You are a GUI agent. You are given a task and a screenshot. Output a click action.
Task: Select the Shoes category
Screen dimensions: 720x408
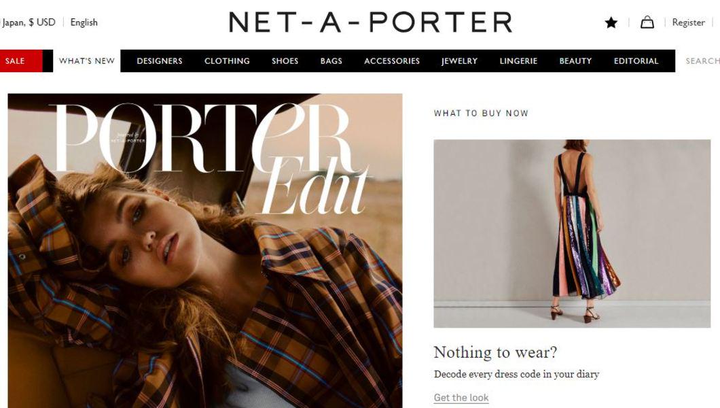pos(285,61)
